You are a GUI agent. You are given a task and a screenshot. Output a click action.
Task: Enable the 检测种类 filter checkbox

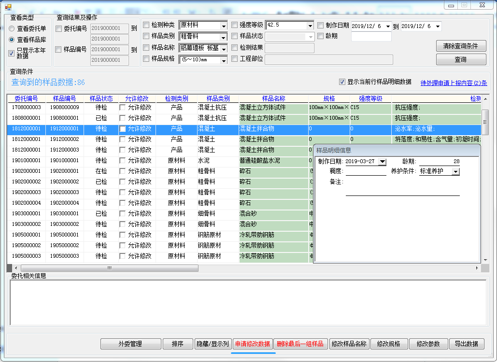(146, 25)
